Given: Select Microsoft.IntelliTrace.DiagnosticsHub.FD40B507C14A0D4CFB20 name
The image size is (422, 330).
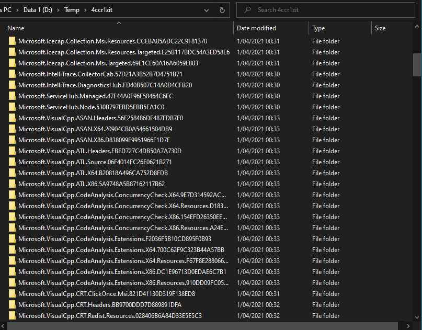Looking at the screenshot, I should pyautogui.click(x=105, y=85).
